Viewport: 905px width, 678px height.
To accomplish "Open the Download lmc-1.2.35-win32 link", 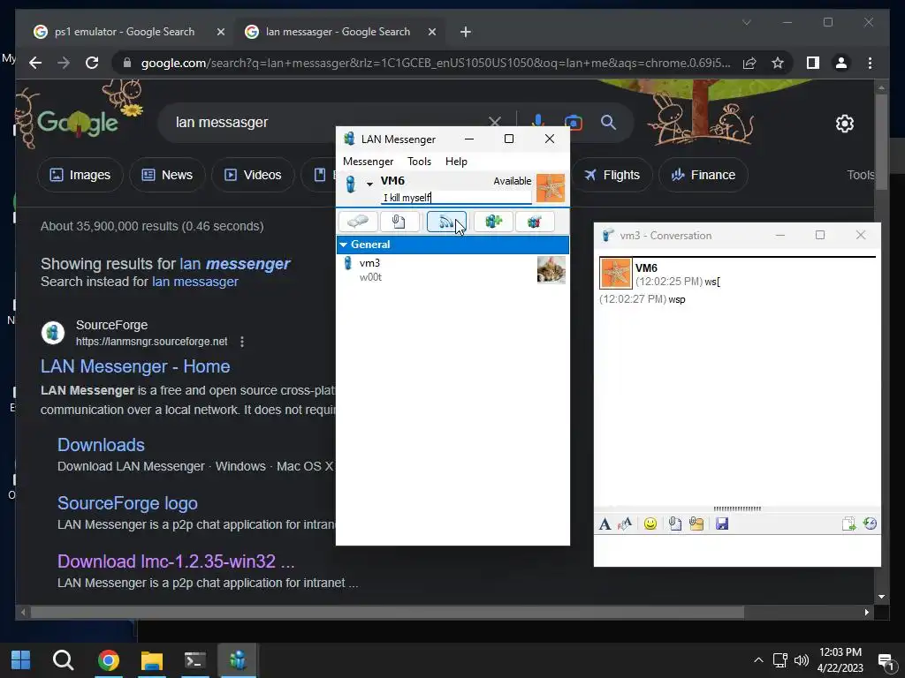I will [x=176, y=561].
